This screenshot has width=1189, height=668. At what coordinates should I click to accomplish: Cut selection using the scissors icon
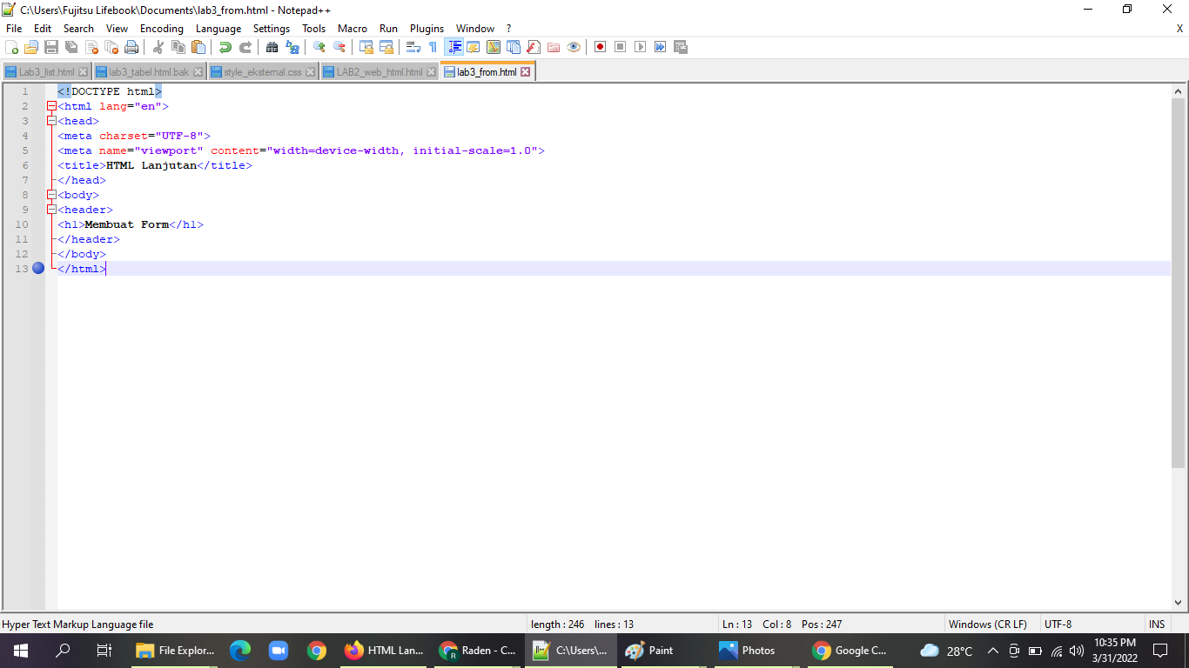pyautogui.click(x=158, y=47)
